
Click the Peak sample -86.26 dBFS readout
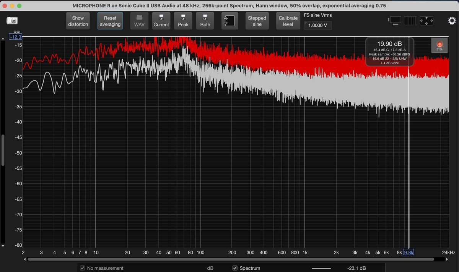pyautogui.click(x=389, y=54)
